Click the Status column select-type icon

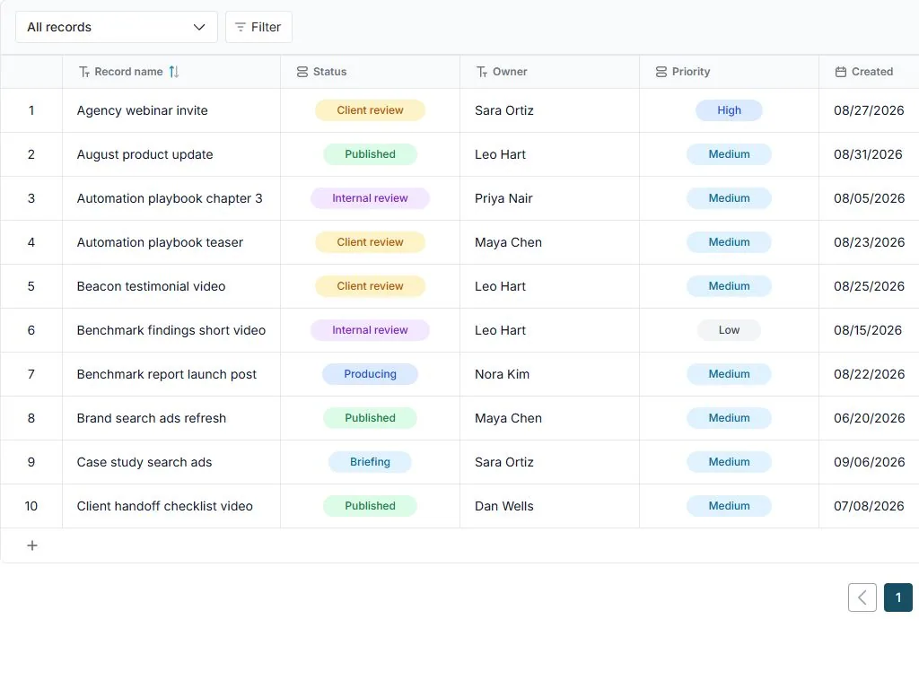[302, 72]
